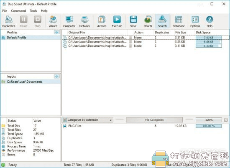The image size is (230, 168).
Task: Select the Computer toolbar icon
Action: pos(69,22)
